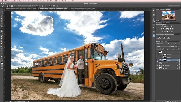Add a Black & White adjustment

click(x=166, y=29)
